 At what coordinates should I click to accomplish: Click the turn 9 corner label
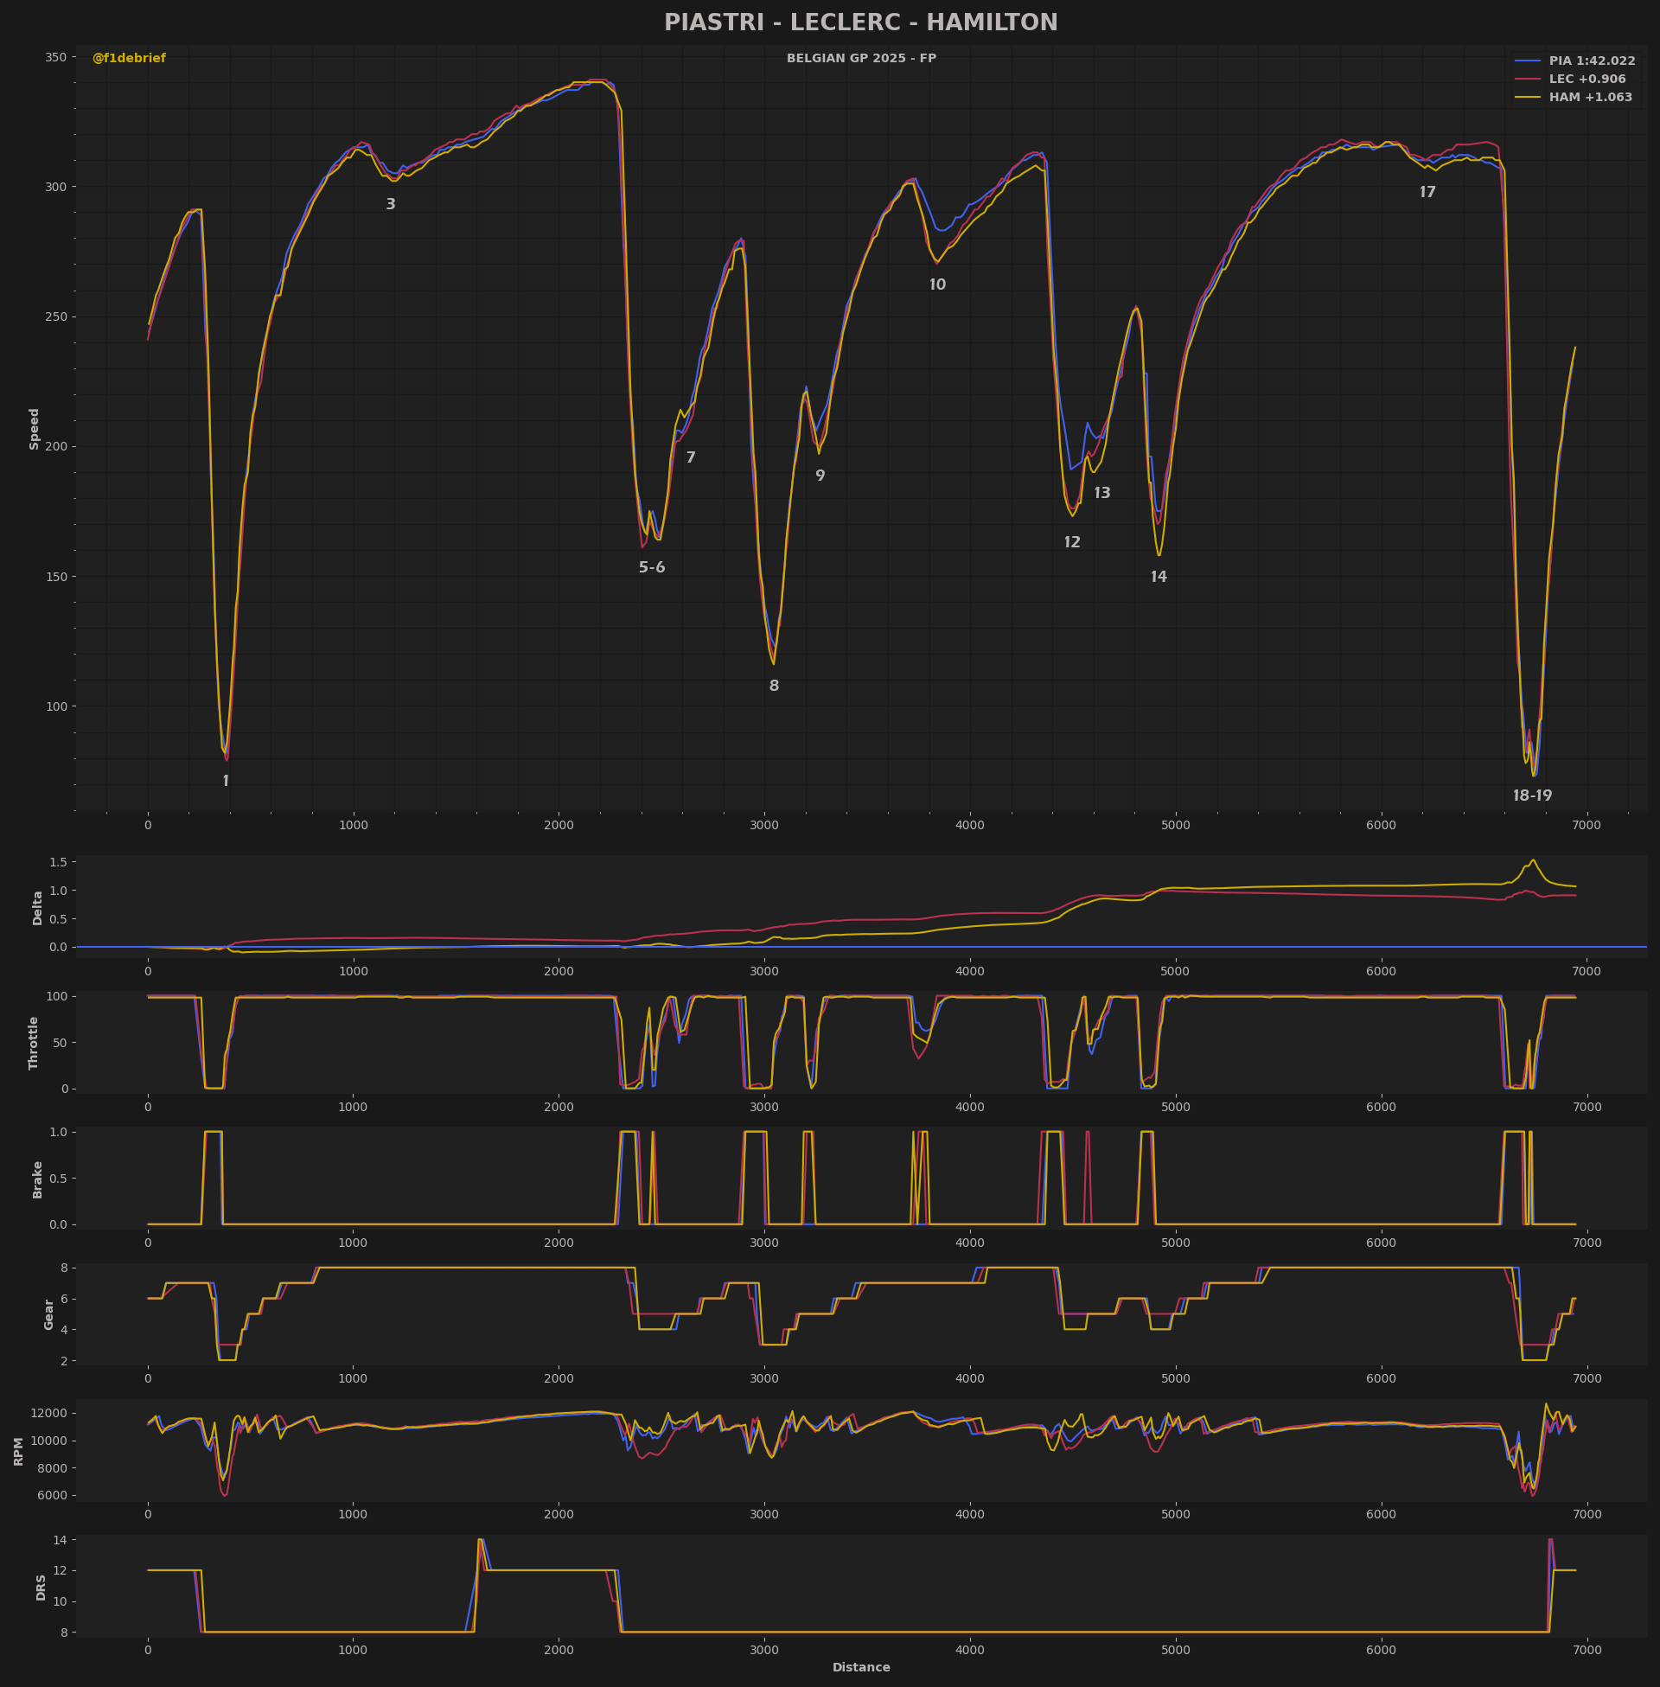click(x=820, y=476)
